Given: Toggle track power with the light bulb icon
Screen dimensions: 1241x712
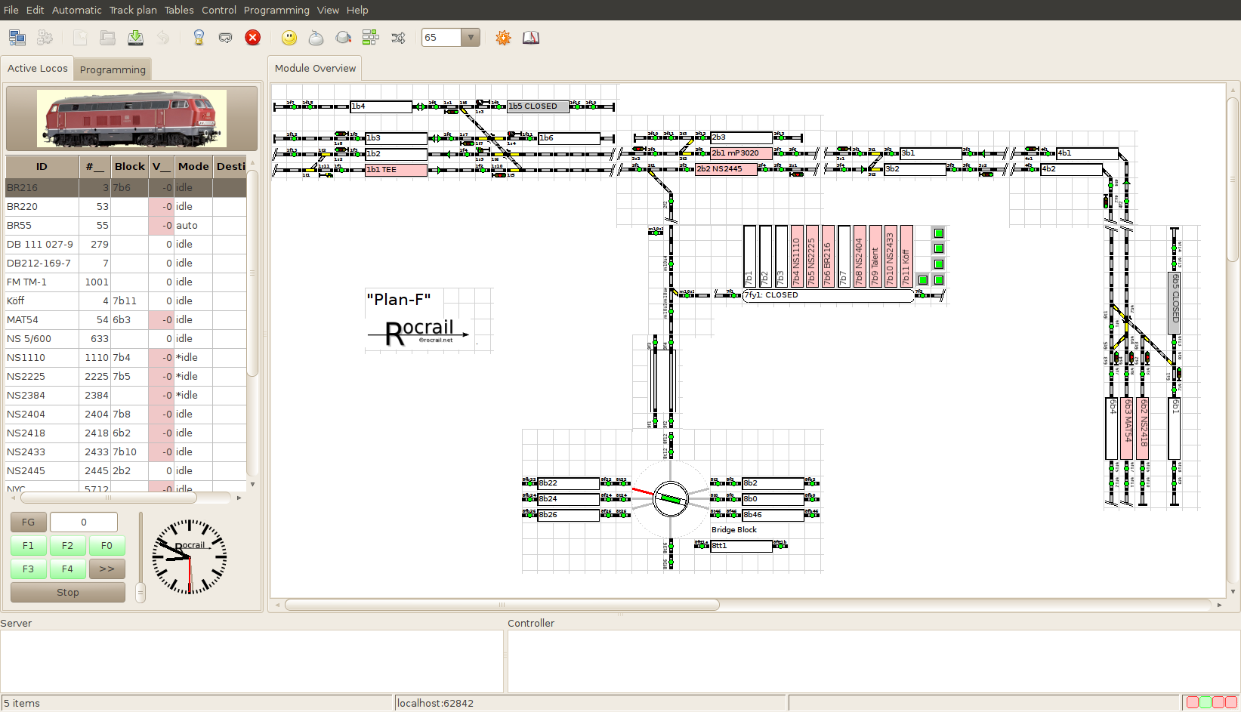Looking at the screenshot, I should (199, 38).
